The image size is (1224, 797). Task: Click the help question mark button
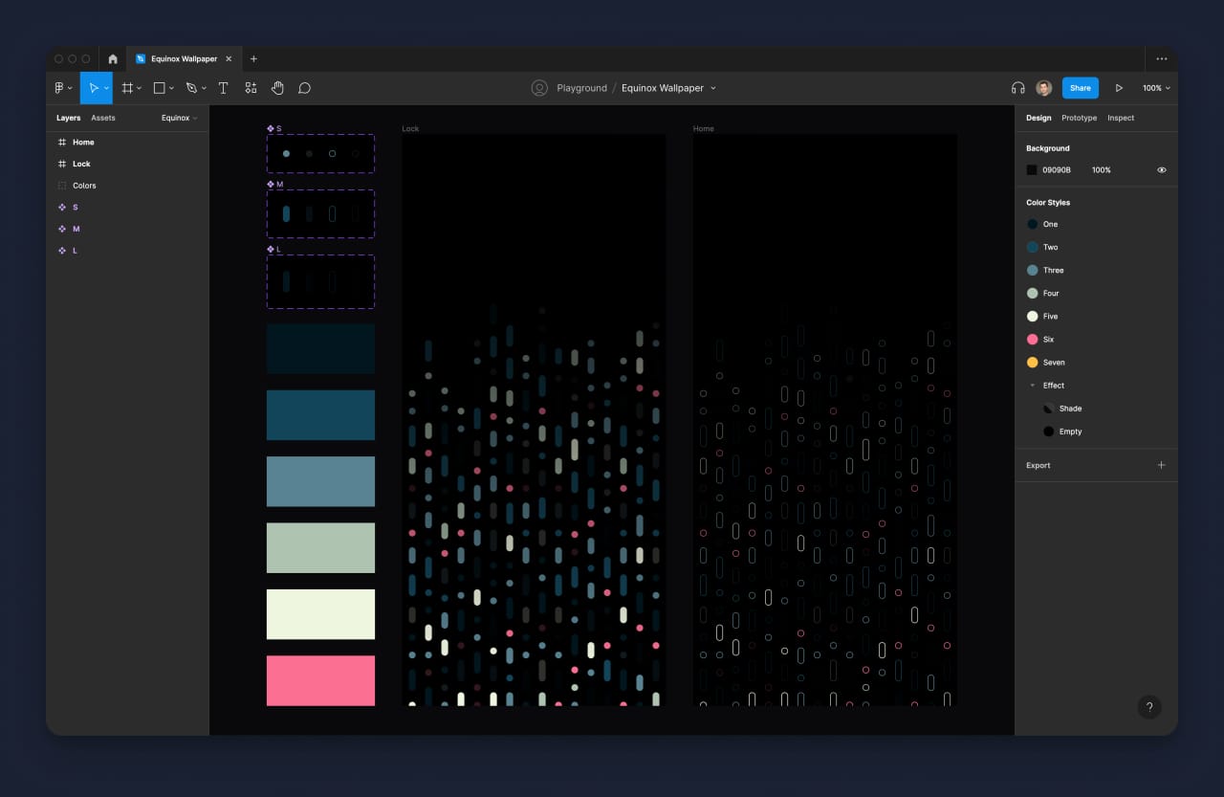[x=1149, y=707]
